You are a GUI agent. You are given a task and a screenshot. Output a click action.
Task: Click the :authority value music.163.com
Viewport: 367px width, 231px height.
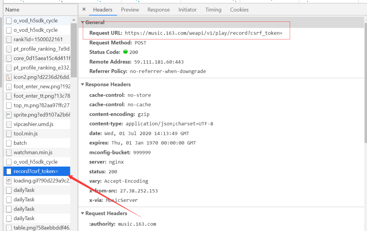coord(137,224)
